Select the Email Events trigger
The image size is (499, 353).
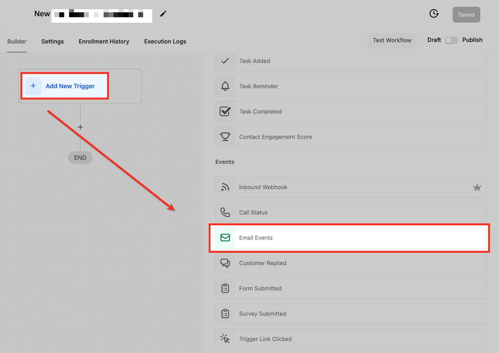[351, 238]
